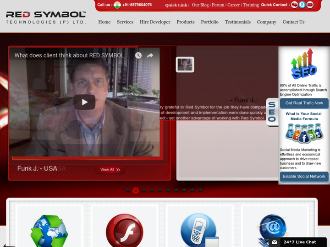This screenshot has height=247, width=330.
Task: Click the email envelope quick contact icon
Action: 310,5
